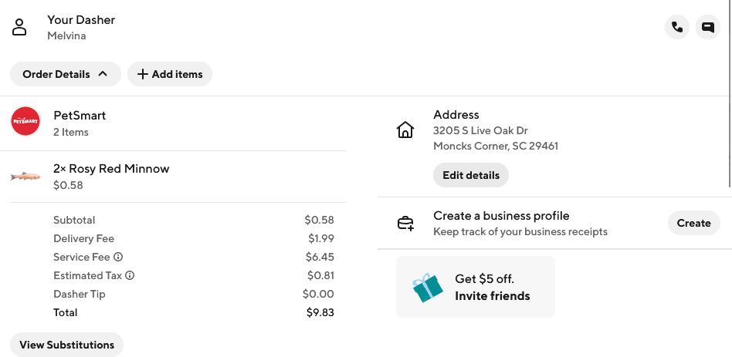
Task: View Substitutions for the order
Action: point(66,345)
